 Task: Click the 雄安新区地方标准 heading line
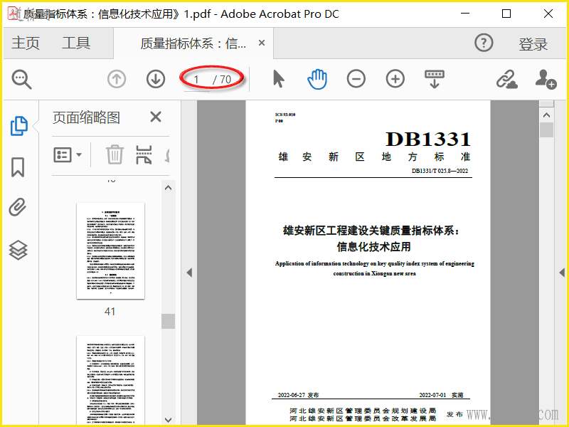pos(374,157)
